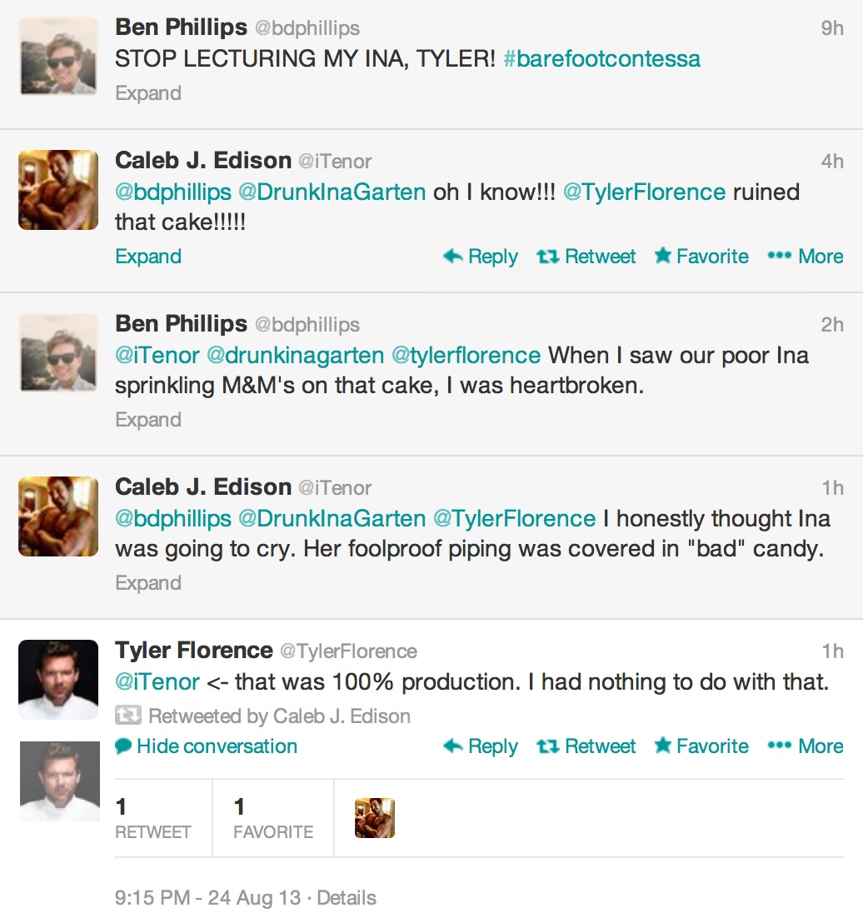
Task: Hide conversation under Tyler Florence's tweet
Action: [207, 746]
